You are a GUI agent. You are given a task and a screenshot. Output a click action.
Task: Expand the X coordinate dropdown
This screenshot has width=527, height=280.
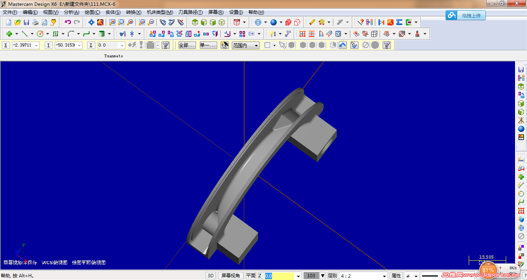(x=37, y=45)
